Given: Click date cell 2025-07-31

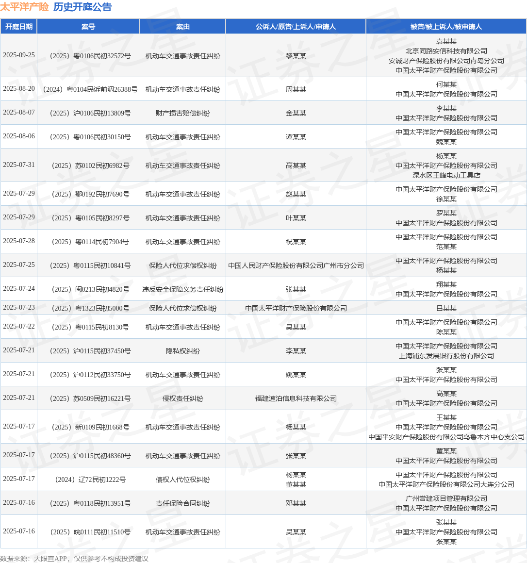Looking at the screenshot, I should tap(19, 165).
